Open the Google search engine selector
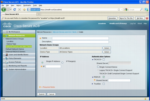Image resolution: width=150 pixels, height=101 pixels. click(x=127, y=10)
